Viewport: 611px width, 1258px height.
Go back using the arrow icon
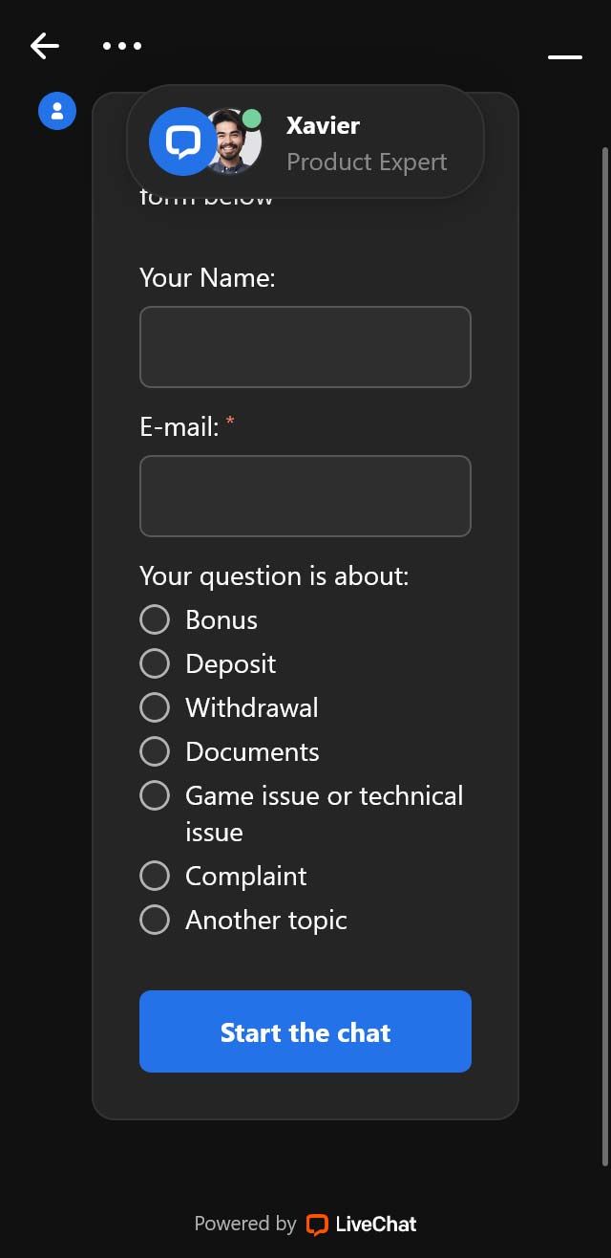(x=45, y=45)
